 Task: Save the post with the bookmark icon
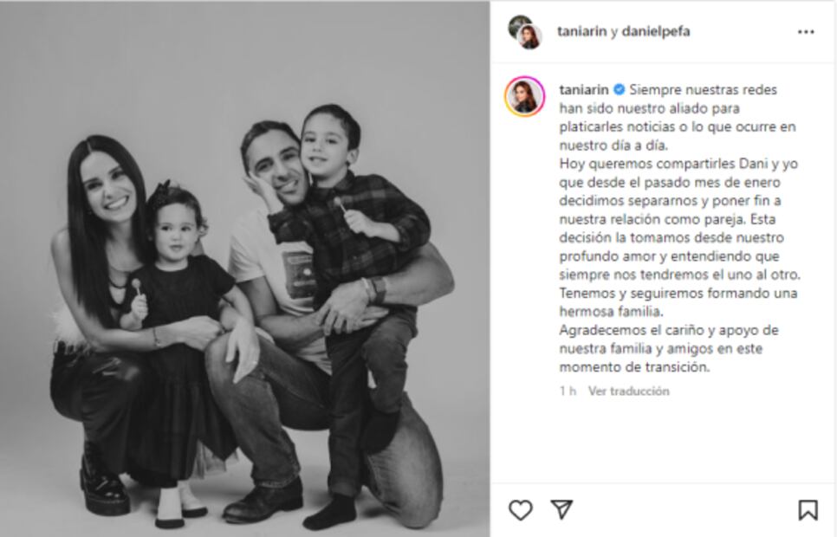click(x=808, y=510)
